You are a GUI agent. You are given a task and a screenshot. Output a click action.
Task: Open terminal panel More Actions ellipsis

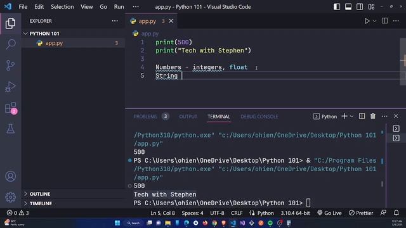pyautogui.click(x=384, y=117)
